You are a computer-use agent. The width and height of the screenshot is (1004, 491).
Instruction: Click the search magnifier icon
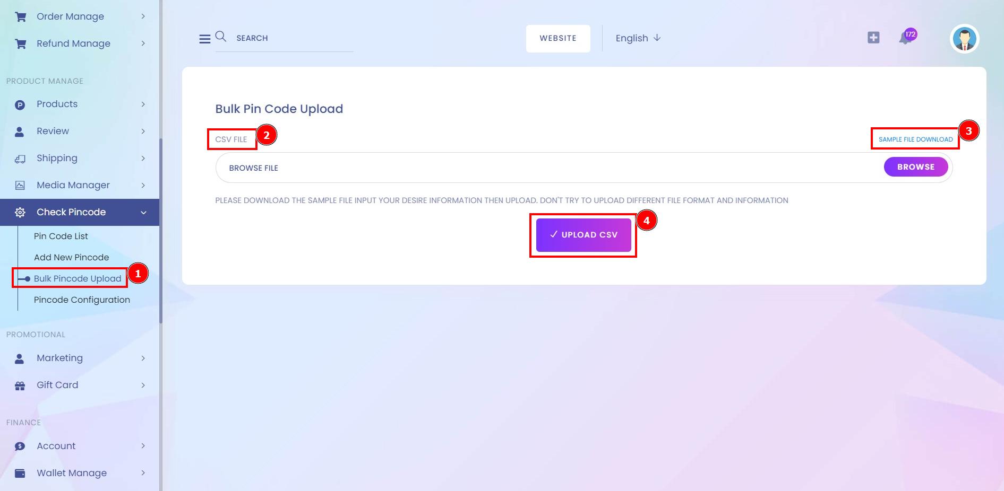(221, 37)
